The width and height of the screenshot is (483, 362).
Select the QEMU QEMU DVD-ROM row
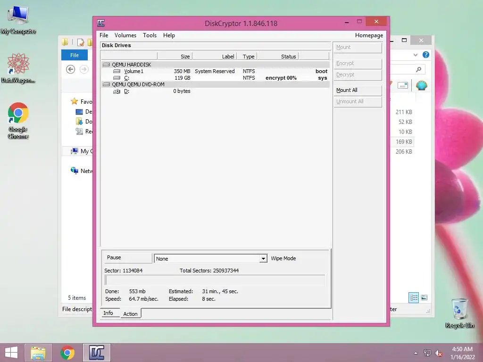tap(215, 84)
